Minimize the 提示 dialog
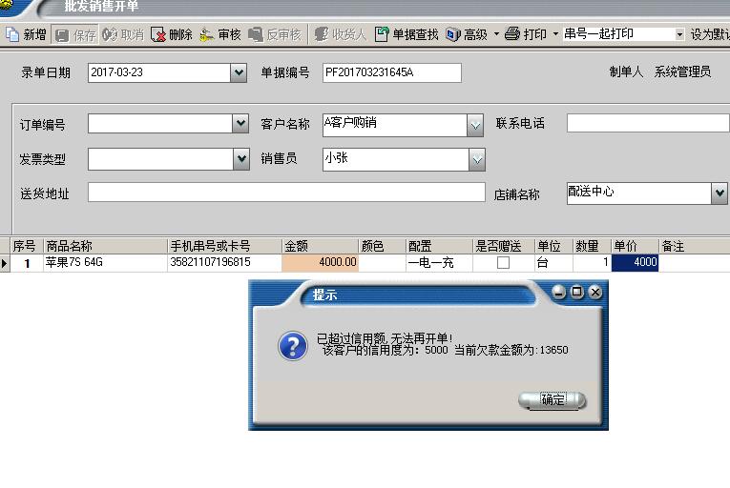This screenshot has height=488, width=730. (558, 293)
